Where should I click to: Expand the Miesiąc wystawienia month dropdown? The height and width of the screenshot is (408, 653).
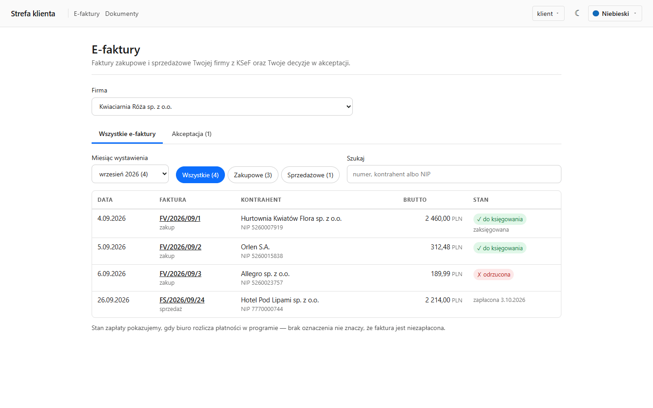coord(130,174)
